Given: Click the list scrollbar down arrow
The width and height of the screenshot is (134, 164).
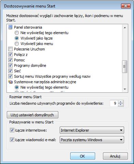Looking at the screenshot, I should [x=125, y=89].
